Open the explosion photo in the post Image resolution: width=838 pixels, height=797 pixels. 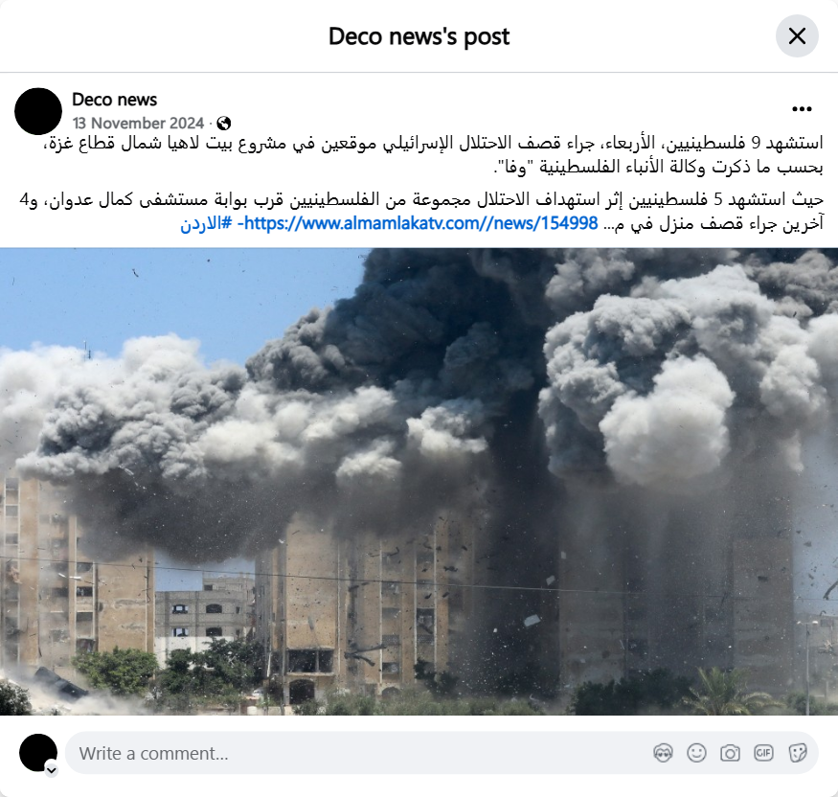pos(419,481)
